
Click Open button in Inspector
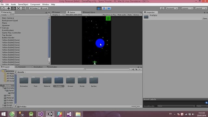(205, 18)
